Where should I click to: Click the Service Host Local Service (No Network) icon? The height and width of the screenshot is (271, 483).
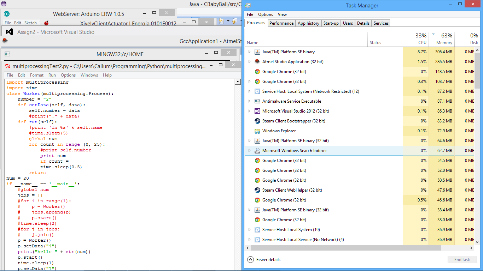click(257, 240)
